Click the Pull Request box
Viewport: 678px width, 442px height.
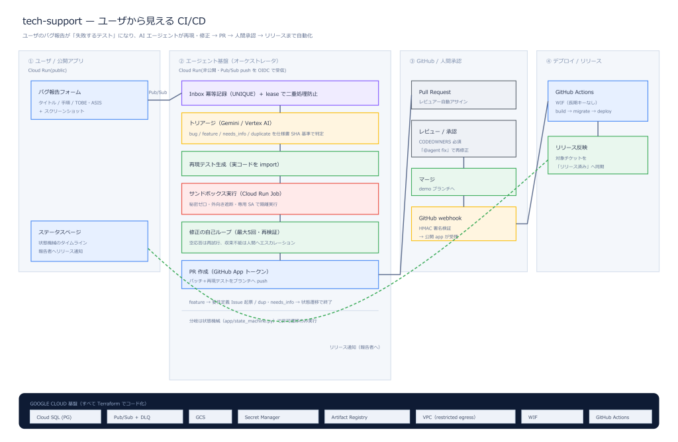point(463,95)
